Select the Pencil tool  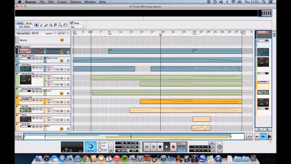41,25
